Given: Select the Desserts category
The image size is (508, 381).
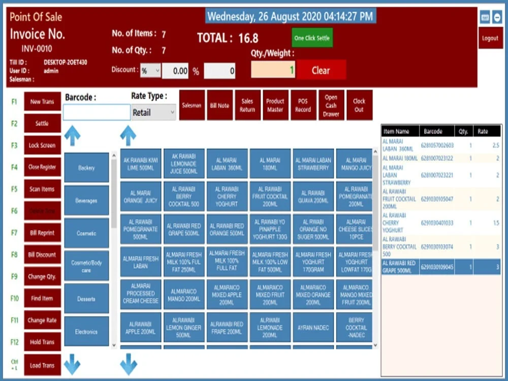Looking at the screenshot, I should [x=86, y=299].
